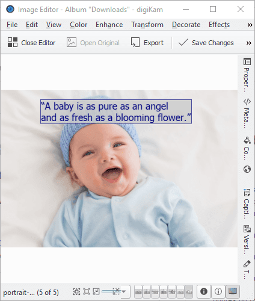Toggle the under-exposure indicator (filled info icon)

[x=204, y=291]
